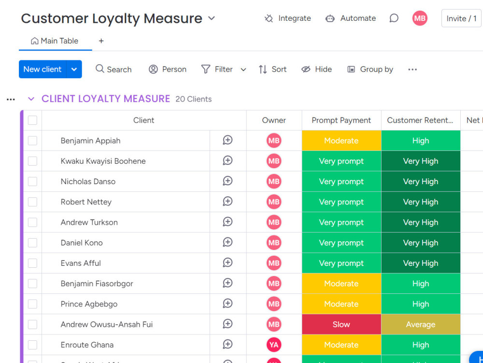
Task: Open Hide columns tool
Action: [316, 69]
